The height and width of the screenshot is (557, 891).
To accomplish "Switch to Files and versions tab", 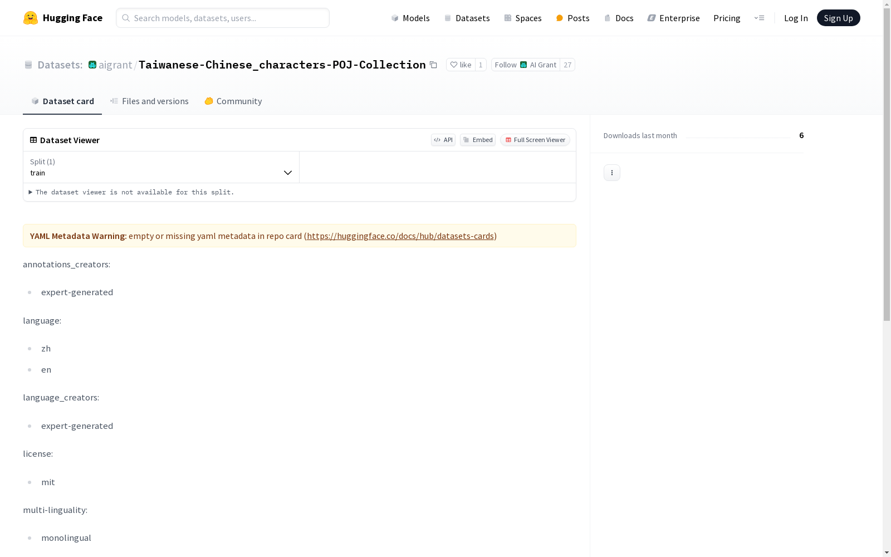I will click(149, 101).
